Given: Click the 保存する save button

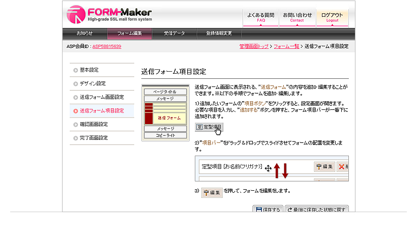Looking at the screenshot, I should tap(267, 209).
